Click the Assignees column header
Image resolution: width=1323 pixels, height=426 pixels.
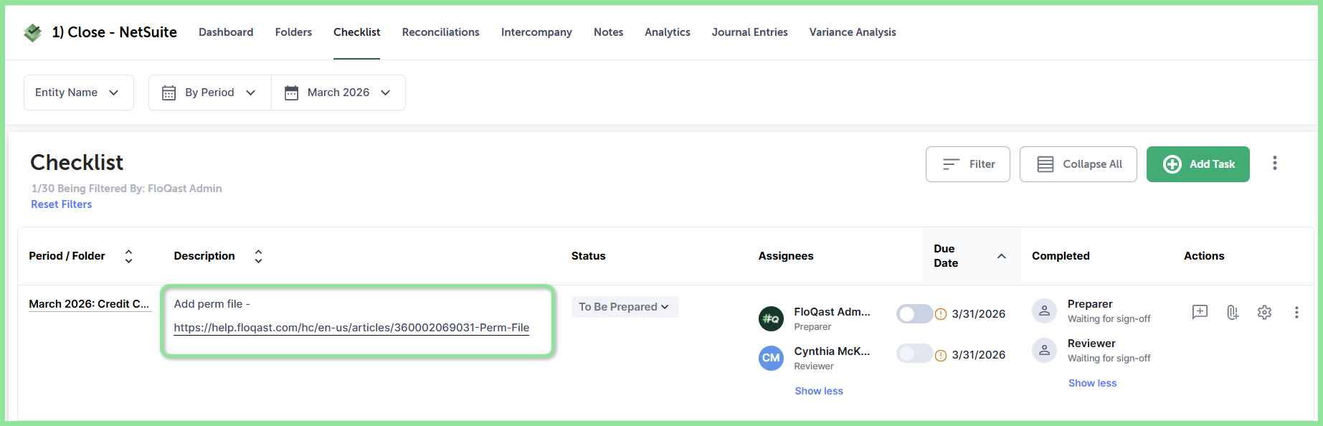(x=786, y=256)
